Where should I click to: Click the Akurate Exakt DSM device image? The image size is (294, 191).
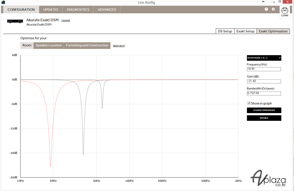(15, 21)
